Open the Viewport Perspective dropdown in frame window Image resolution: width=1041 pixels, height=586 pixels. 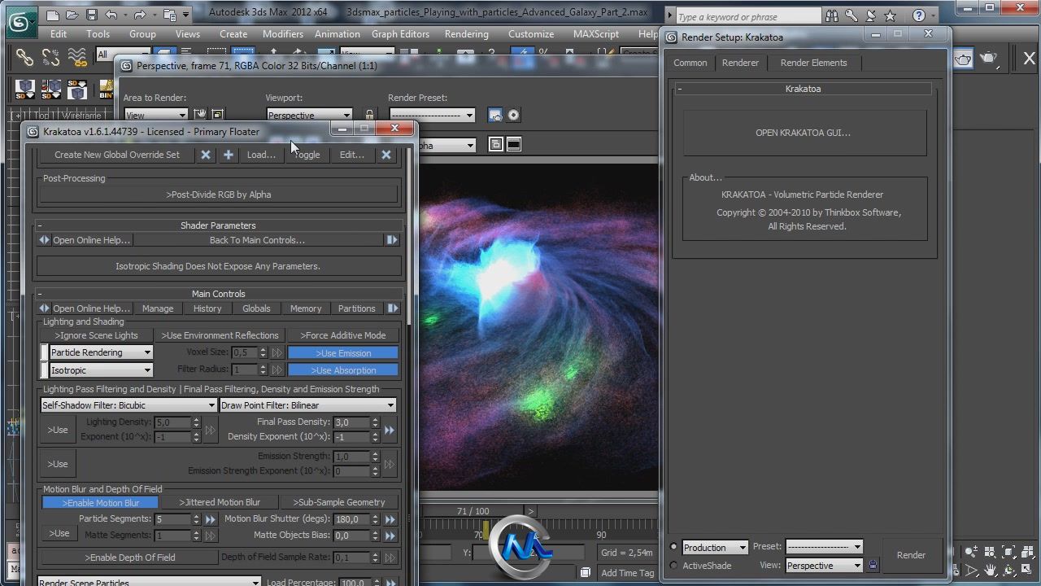pyautogui.click(x=309, y=116)
